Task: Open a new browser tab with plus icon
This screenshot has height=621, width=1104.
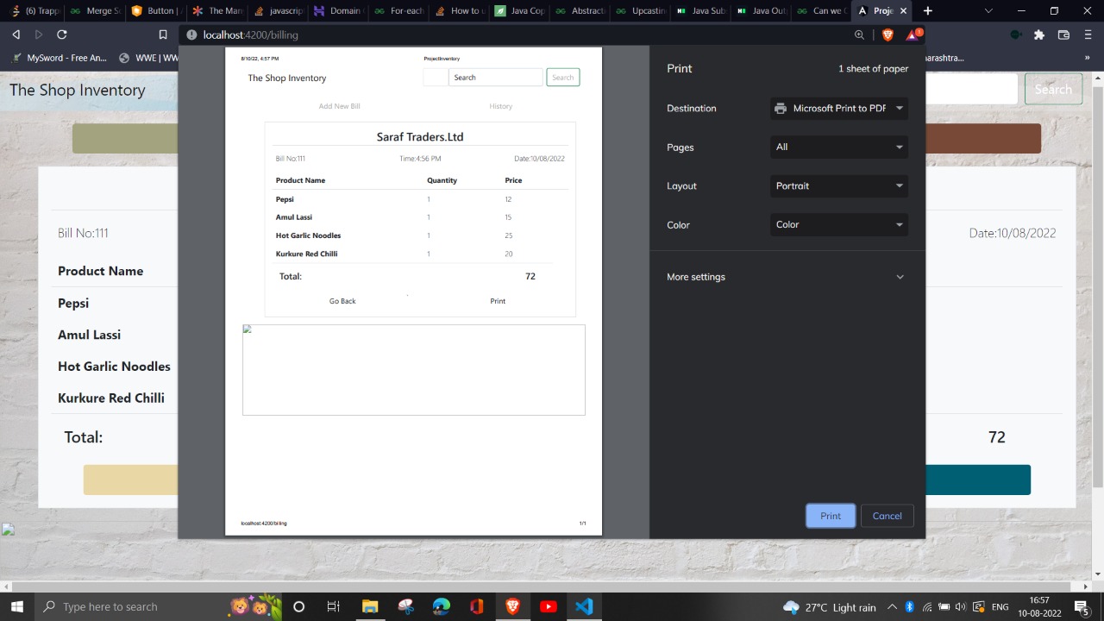Action: pyautogui.click(x=928, y=11)
